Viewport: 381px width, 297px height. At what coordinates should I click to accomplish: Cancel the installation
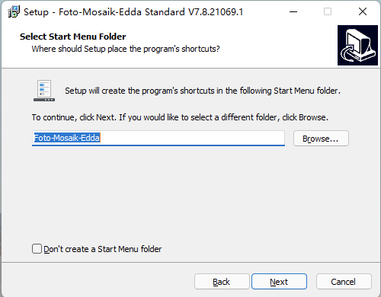coord(344,282)
